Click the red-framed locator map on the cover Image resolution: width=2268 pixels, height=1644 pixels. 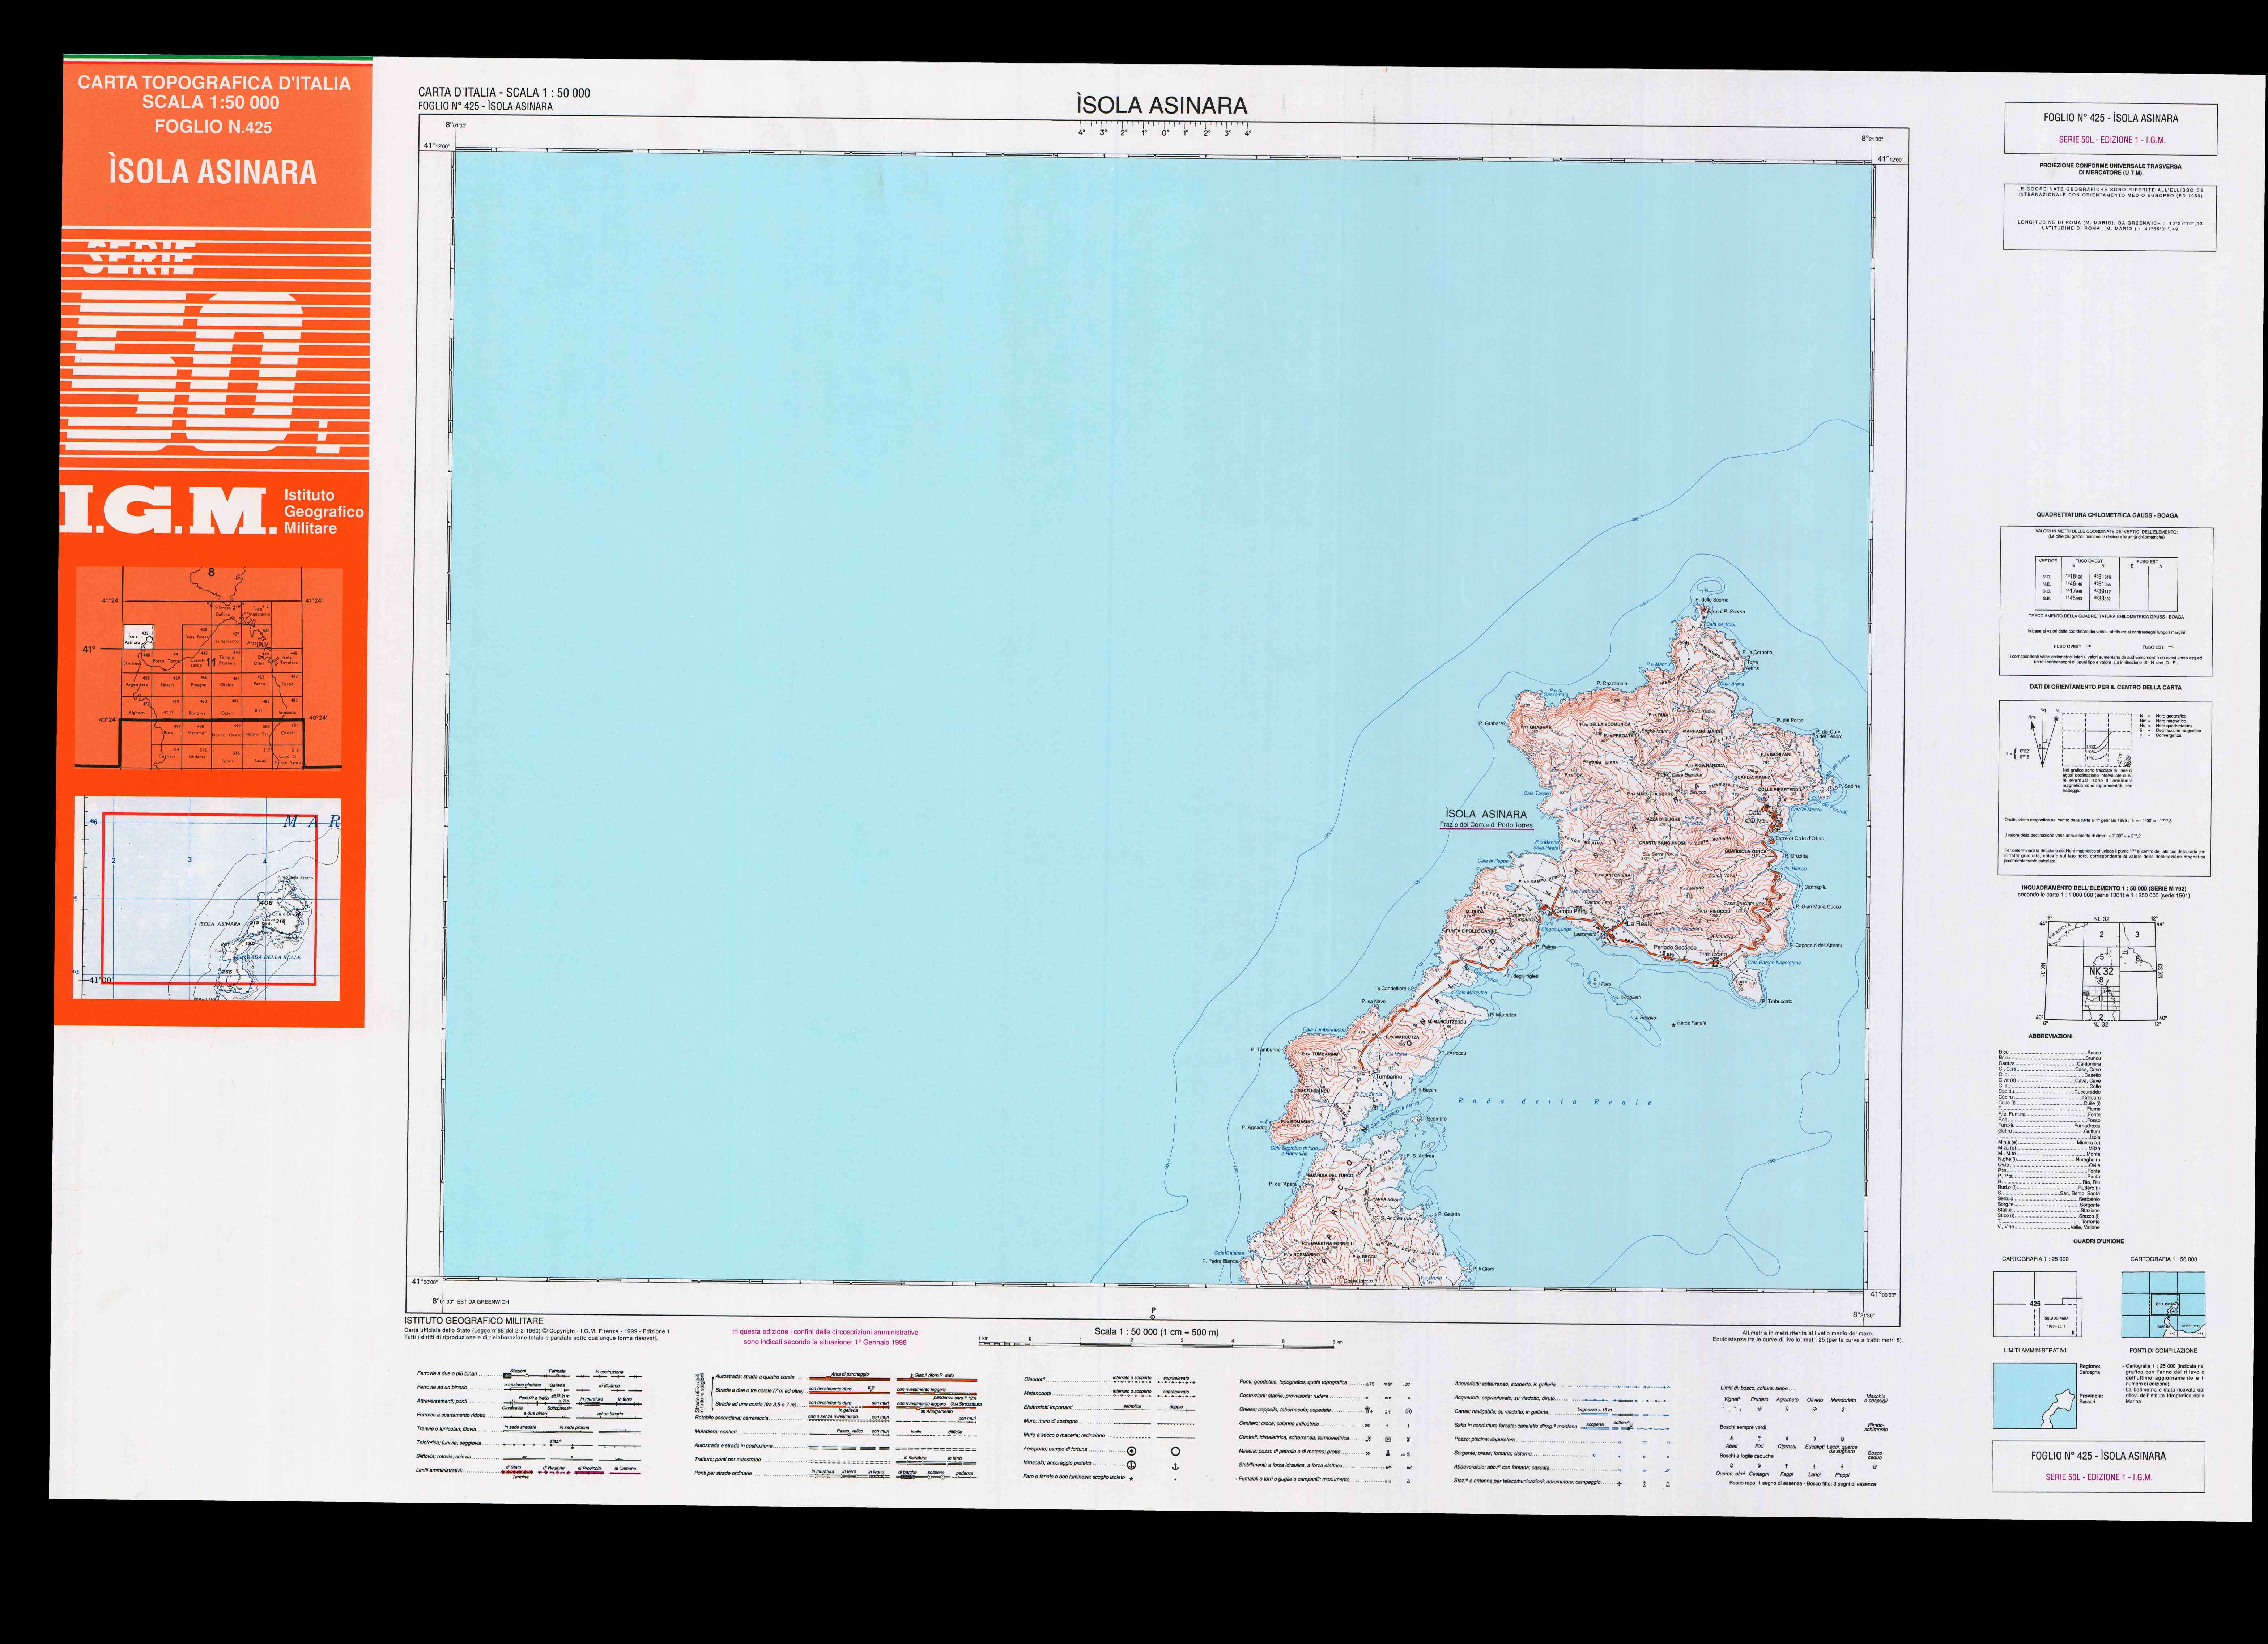coord(208,898)
